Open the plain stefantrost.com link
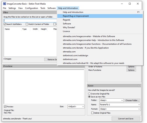This screenshot has height=123, width=147. click(100, 59)
